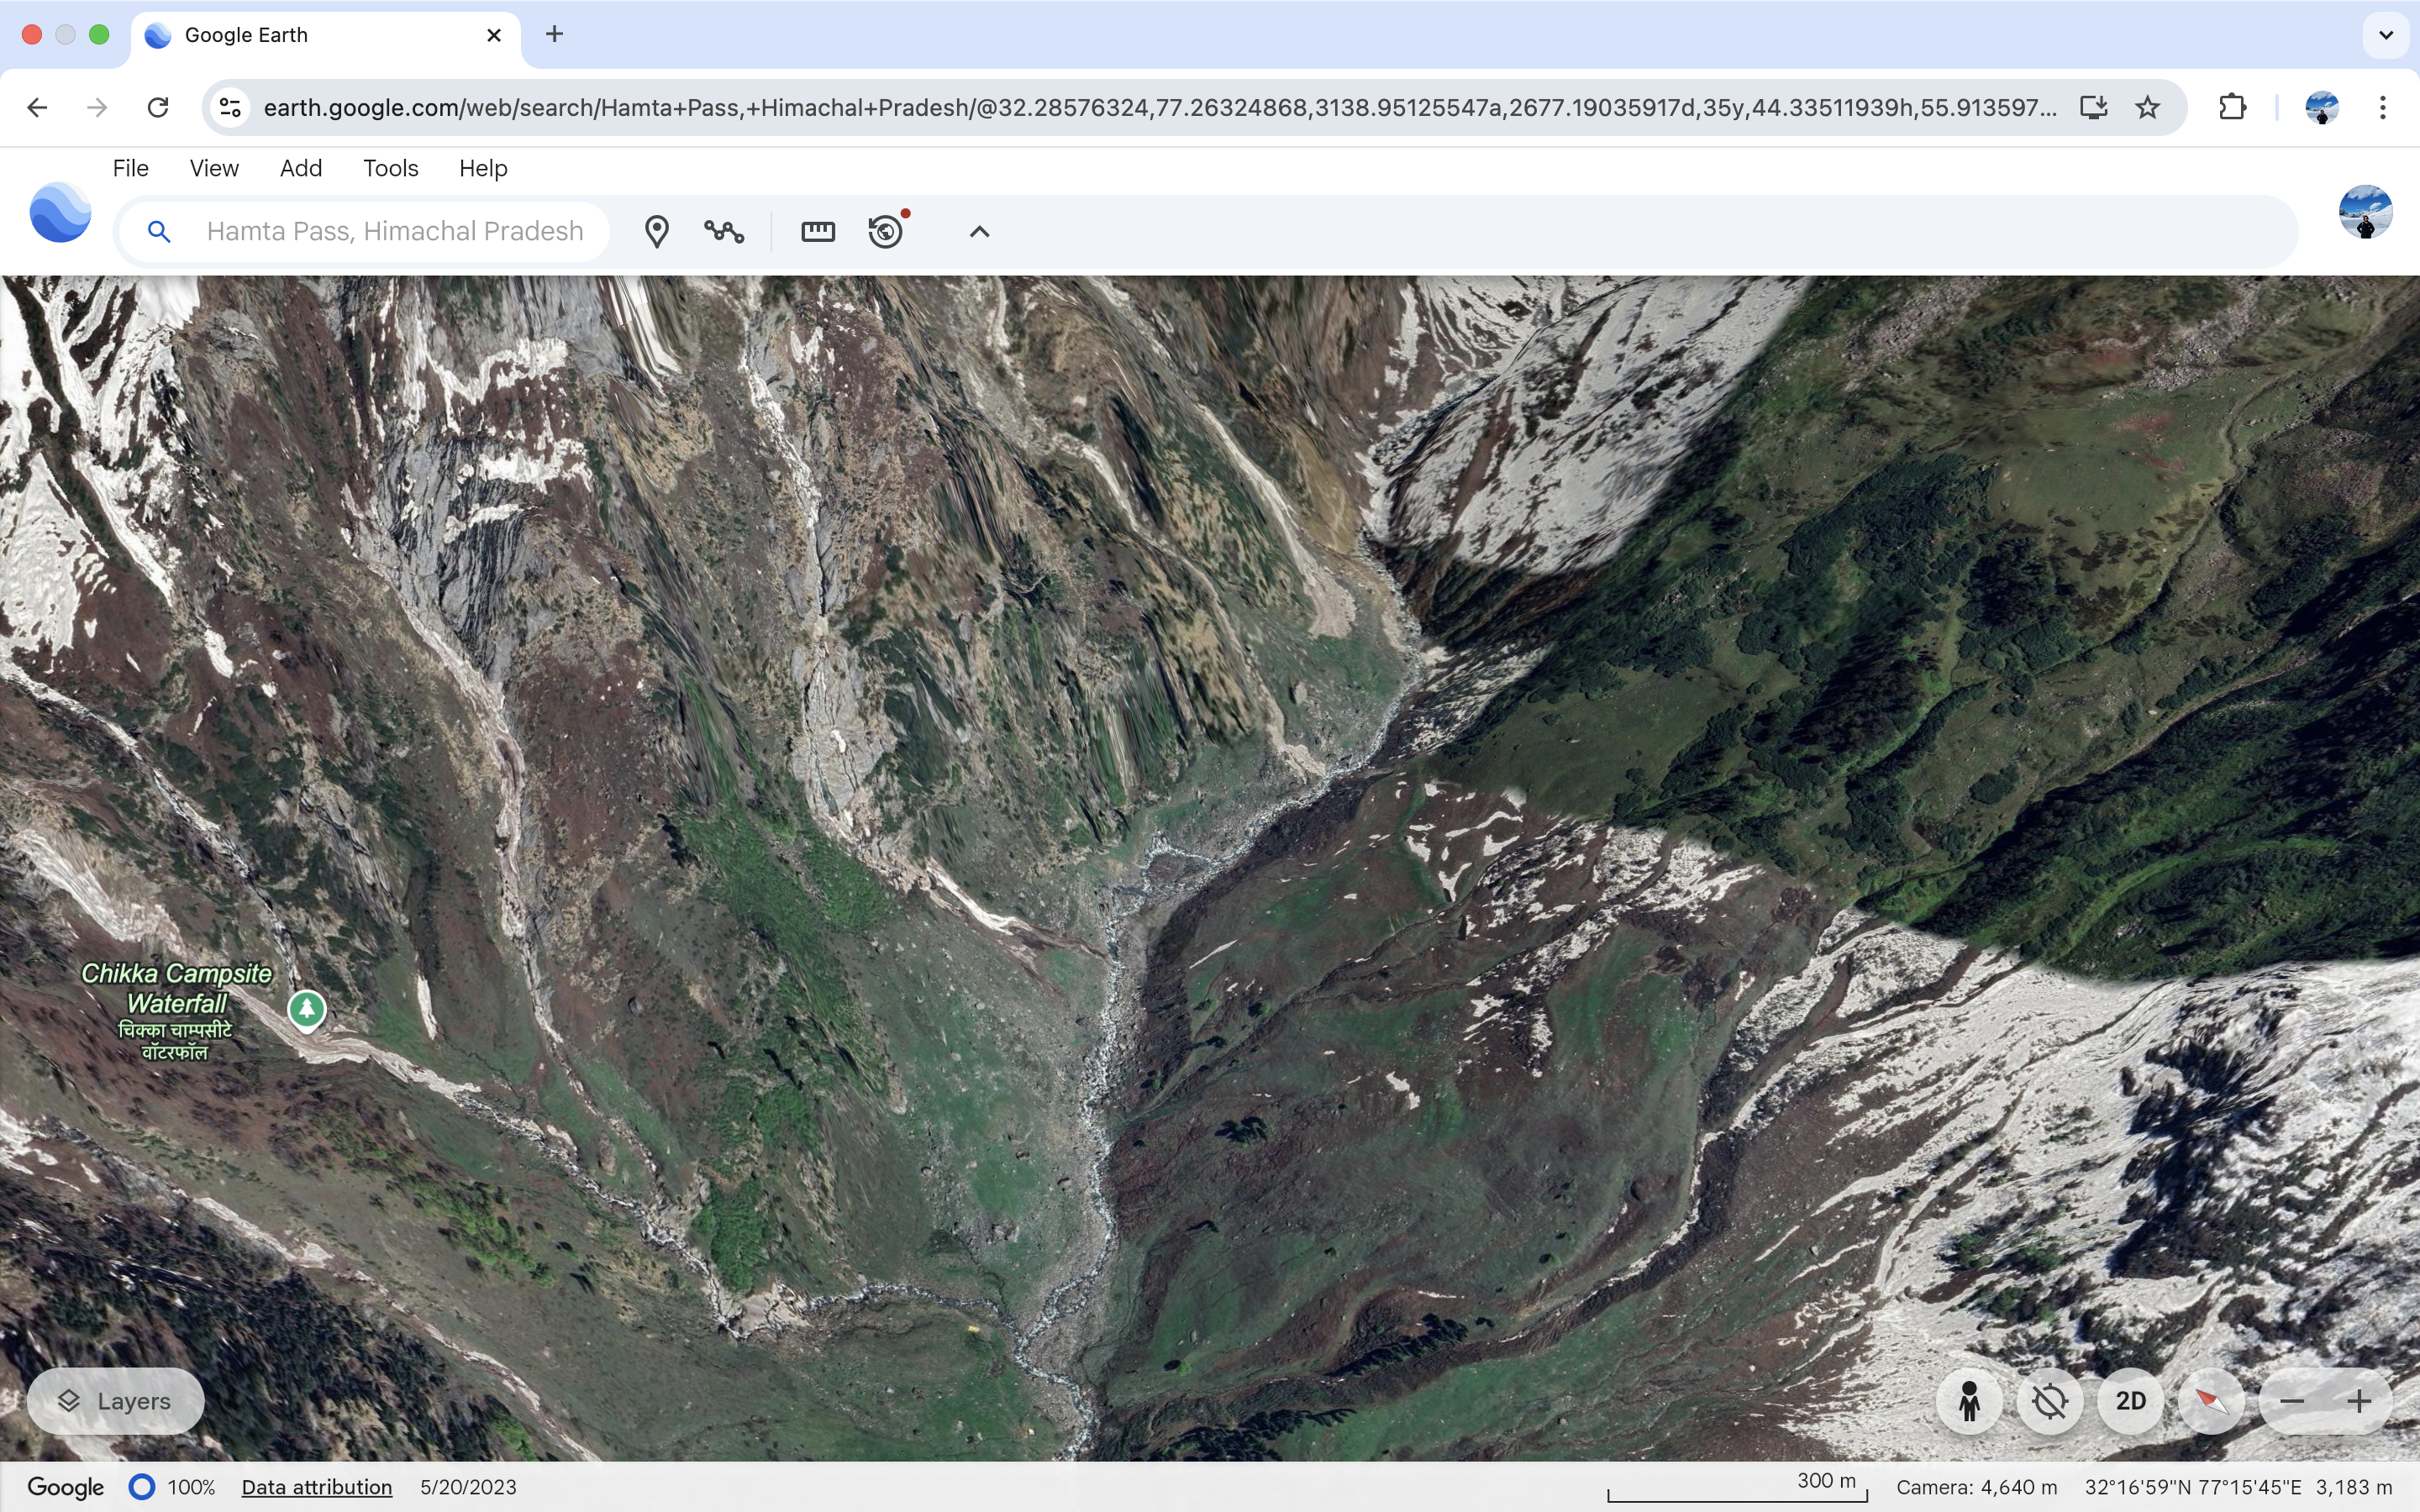Select the Draw path or polygon tool

pos(724,232)
